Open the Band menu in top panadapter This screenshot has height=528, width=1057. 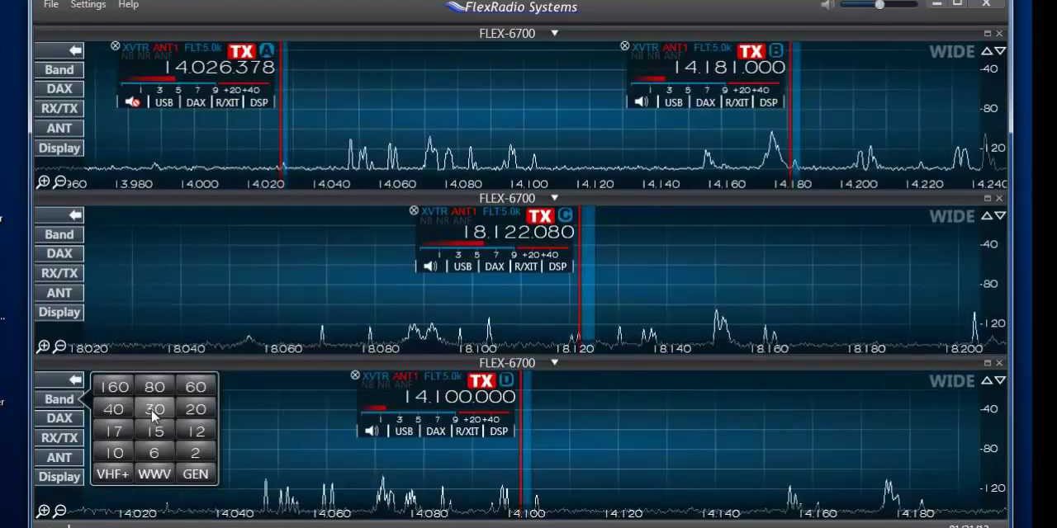point(59,70)
